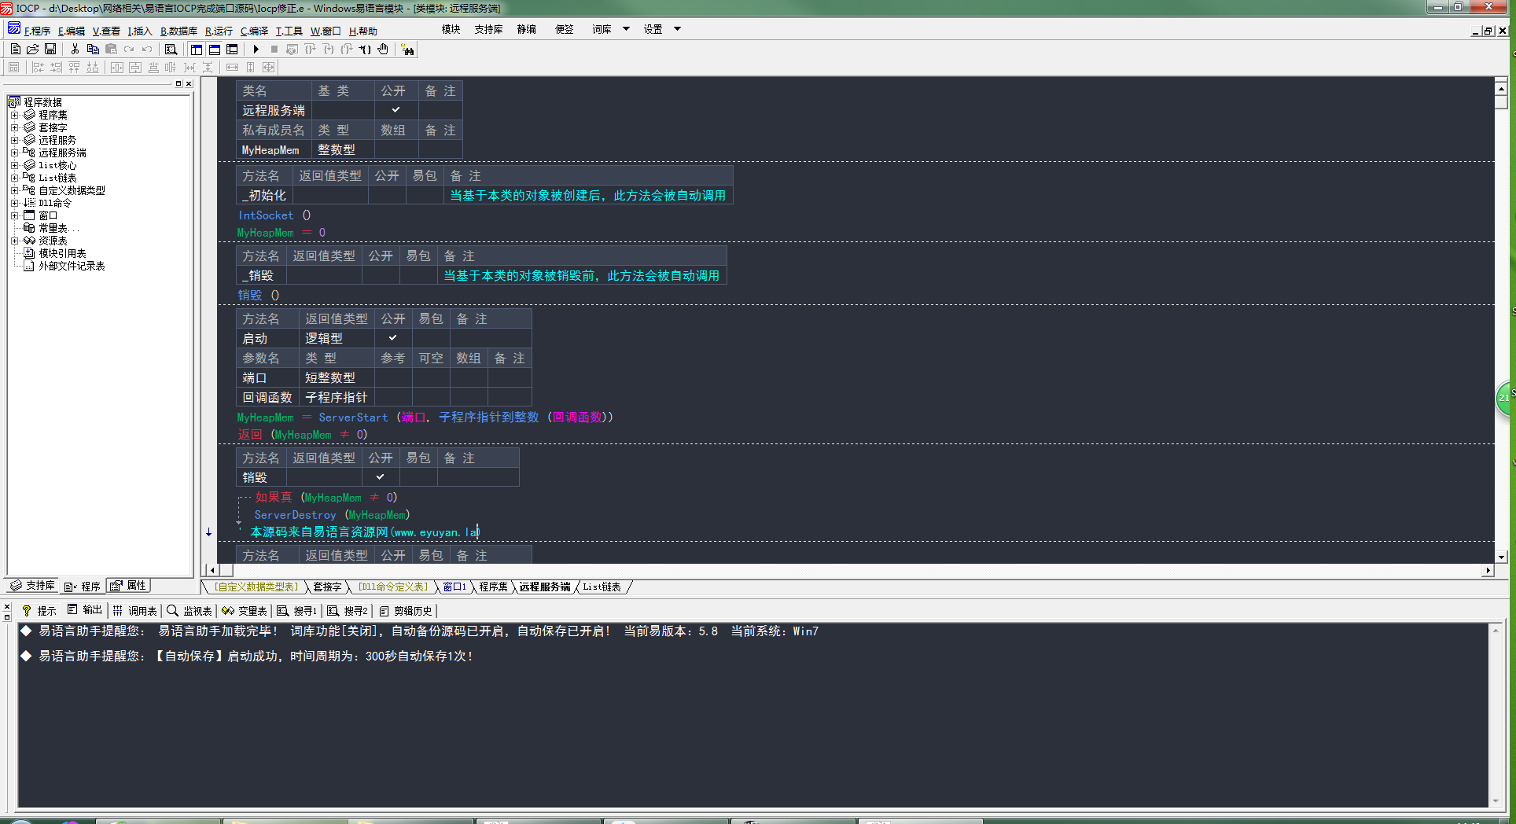Click the 调用表 button in bottom panel
1516x824 pixels.
134,611
